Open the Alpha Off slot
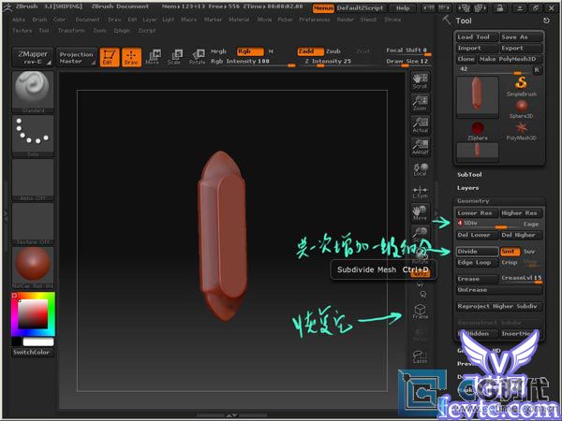 pos(33,180)
